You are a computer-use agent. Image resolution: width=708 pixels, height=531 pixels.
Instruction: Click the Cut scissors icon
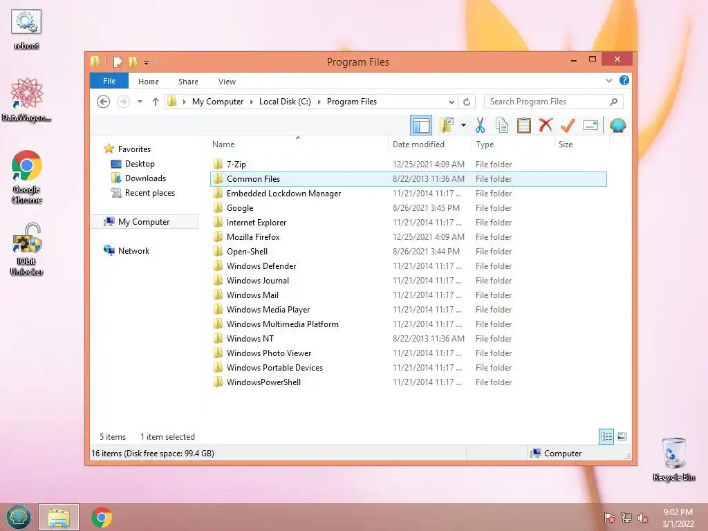point(480,125)
